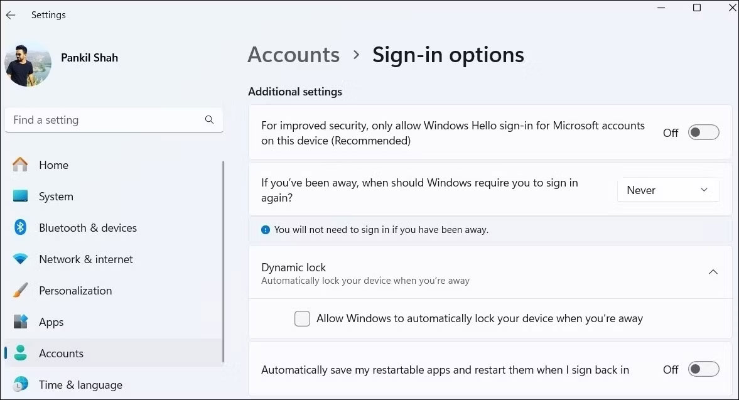Click Pankil Shah's profile picture

pyautogui.click(x=28, y=63)
